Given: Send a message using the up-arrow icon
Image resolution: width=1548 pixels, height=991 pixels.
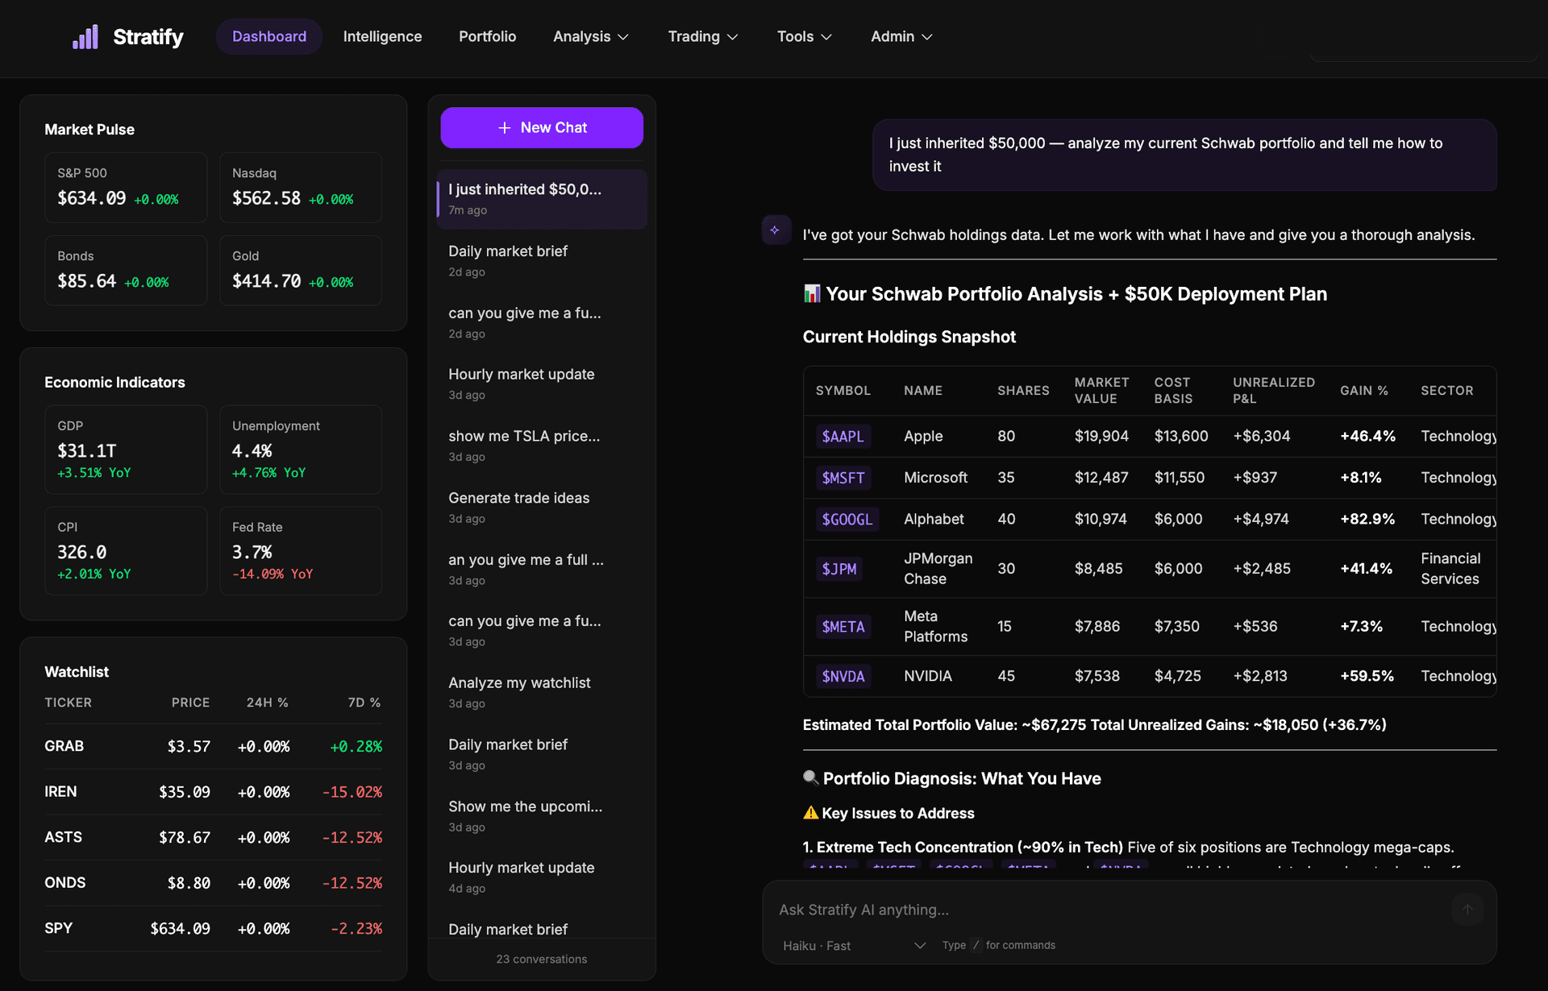Looking at the screenshot, I should click(1468, 909).
